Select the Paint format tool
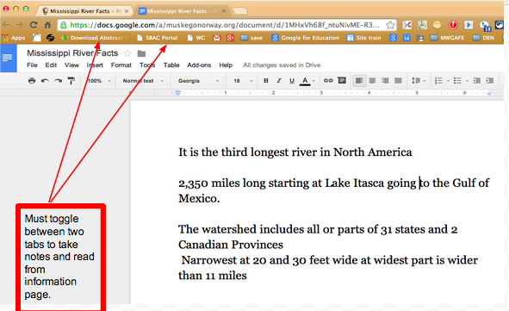509x311 pixels. pos(71,81)
